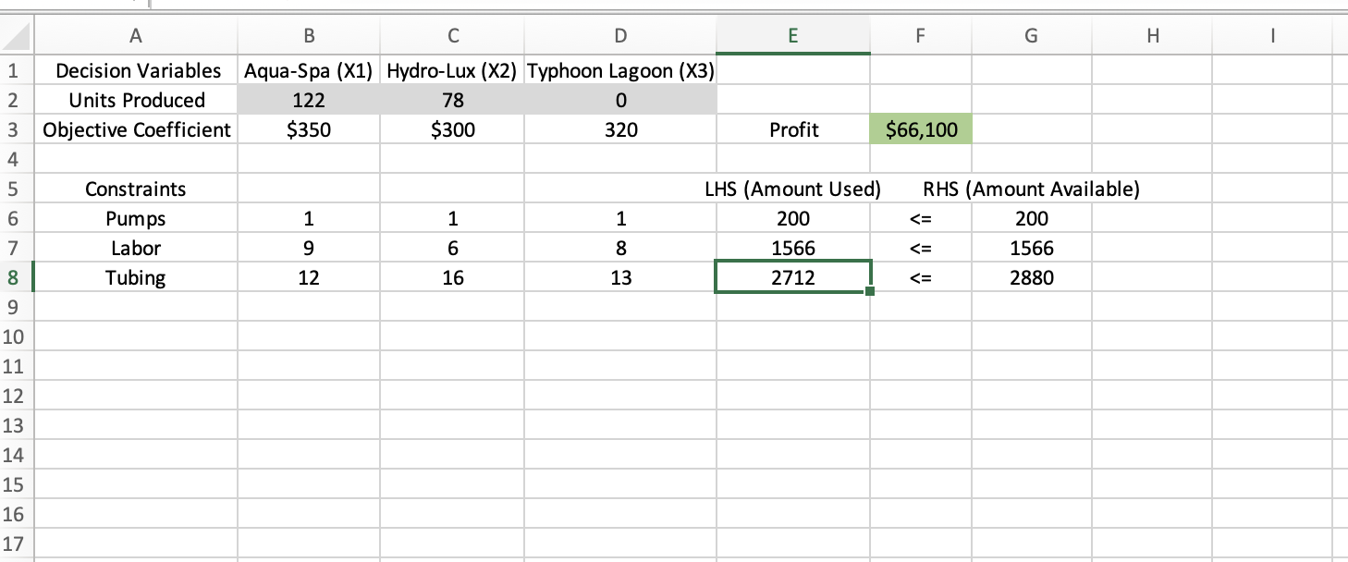
Task: Select row 1 header
Action: [16, 70]
